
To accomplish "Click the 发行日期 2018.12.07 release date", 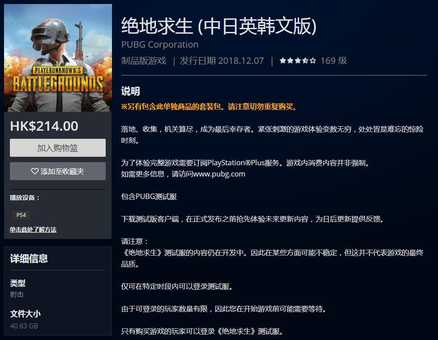I will click(222, 61).
